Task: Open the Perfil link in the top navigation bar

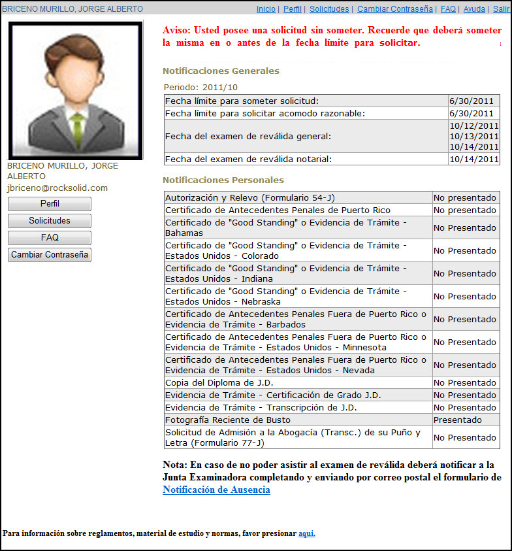Action: pyautogui.click(x=293, y=9)
